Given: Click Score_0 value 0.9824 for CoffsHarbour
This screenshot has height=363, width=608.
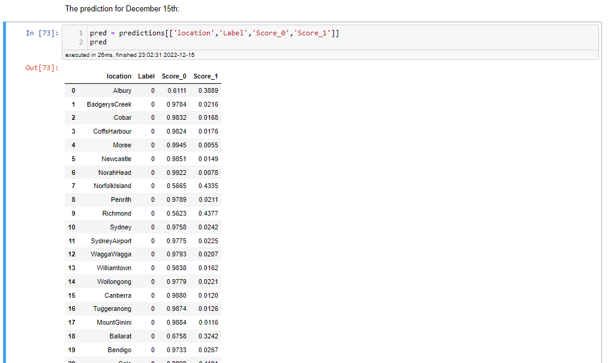Looking at the screenshot, I should coord(176,131).
